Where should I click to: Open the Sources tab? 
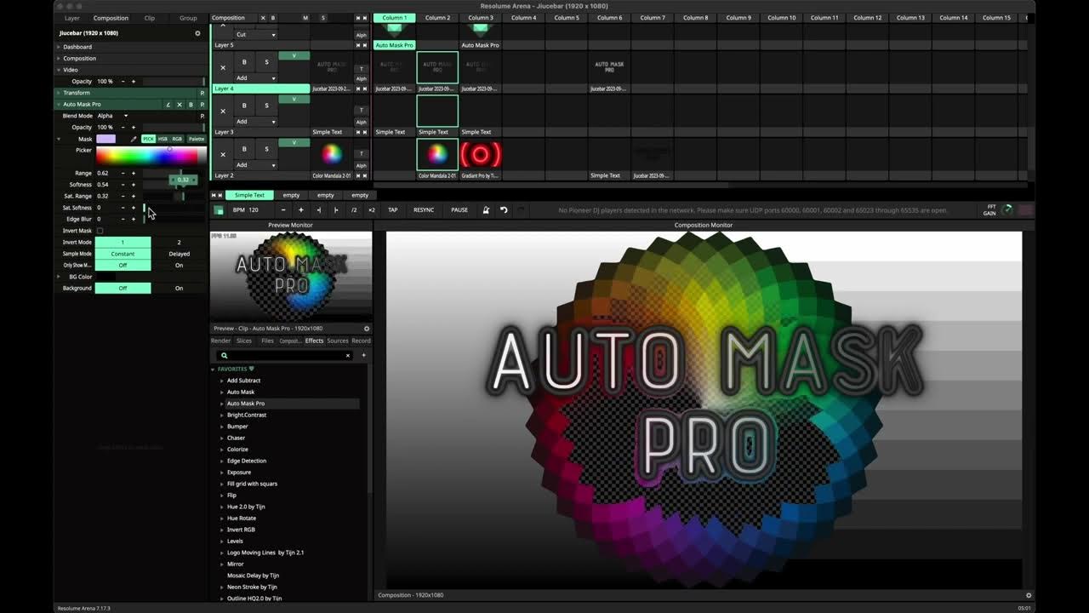click(338, 341)
